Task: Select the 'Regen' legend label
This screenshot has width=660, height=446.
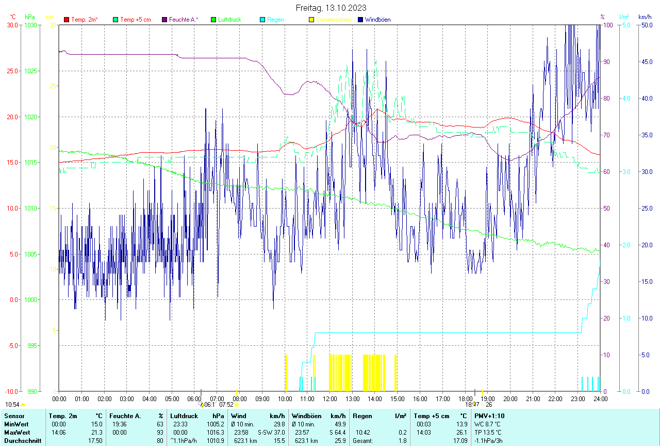Action: [275, 20]
